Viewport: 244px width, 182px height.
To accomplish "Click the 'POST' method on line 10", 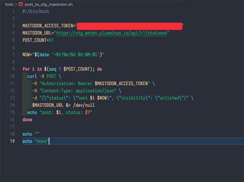I will (x=51, y=76).
